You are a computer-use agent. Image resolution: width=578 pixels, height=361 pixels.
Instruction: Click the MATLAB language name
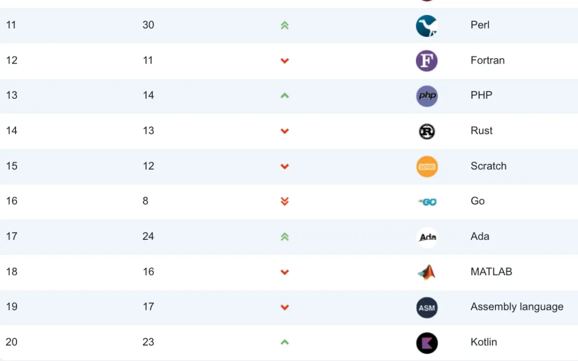point(491,272)
